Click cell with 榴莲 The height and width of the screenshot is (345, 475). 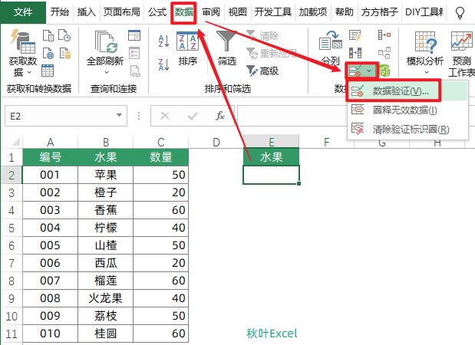click(x=105, y=281)
